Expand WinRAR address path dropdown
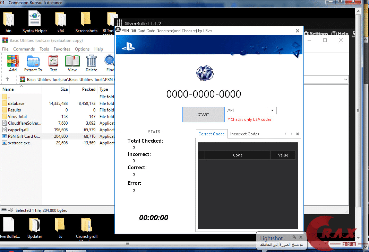This screenshot has width=369, height=252. (x=345, y=79)
